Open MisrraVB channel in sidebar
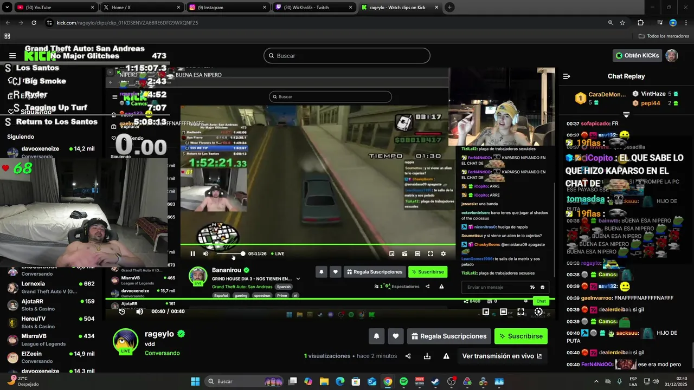Screen dimensions: 694x390 point(52,340)
